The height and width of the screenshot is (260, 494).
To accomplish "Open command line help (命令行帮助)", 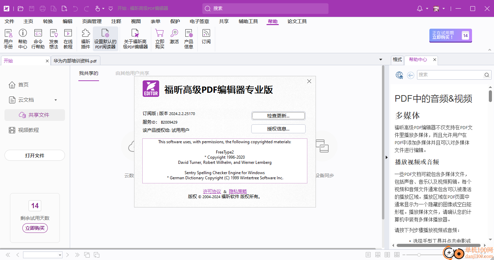I will (x=38, y=39).
